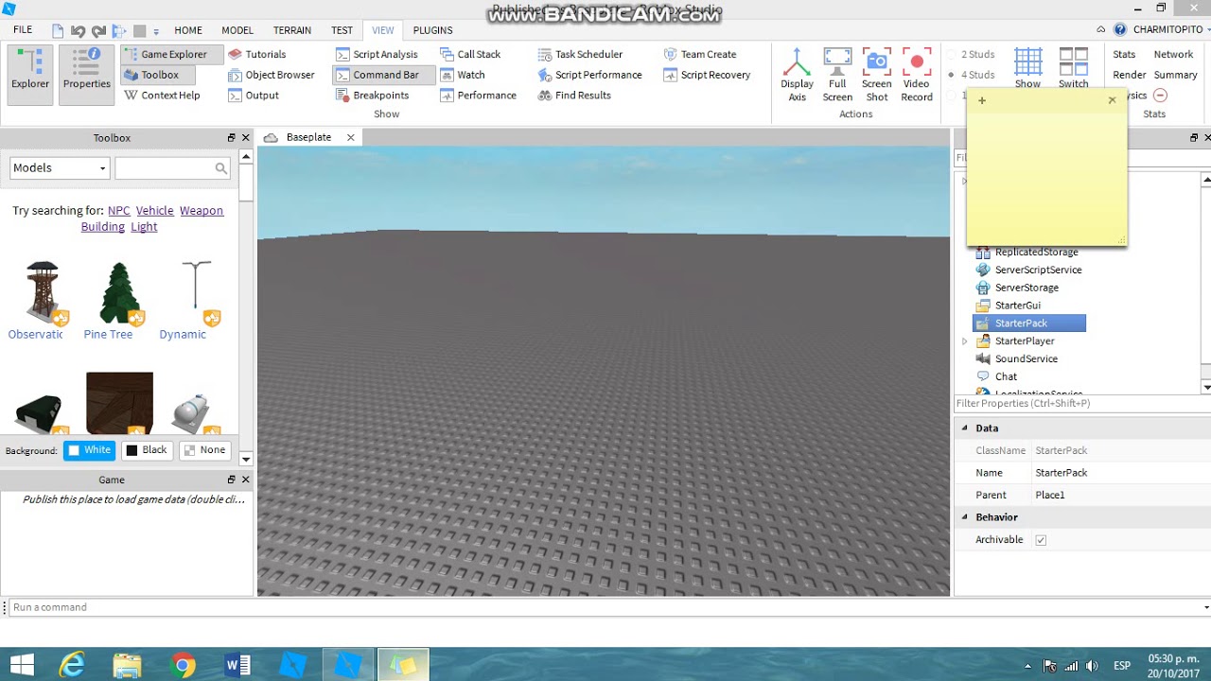The image size is (1211, 681).
Task: Search Toolbox for Weapon link
Action: (202, 211)
